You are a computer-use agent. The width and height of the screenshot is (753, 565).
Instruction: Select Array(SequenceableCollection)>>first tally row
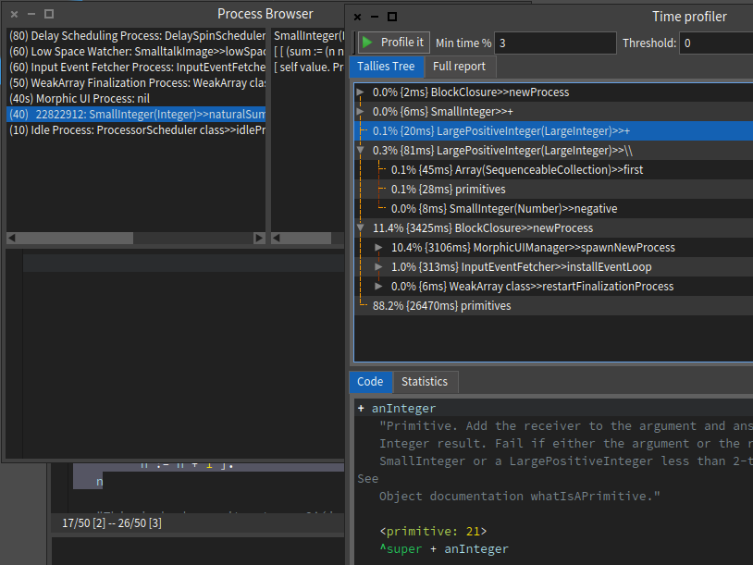(516, 170)
